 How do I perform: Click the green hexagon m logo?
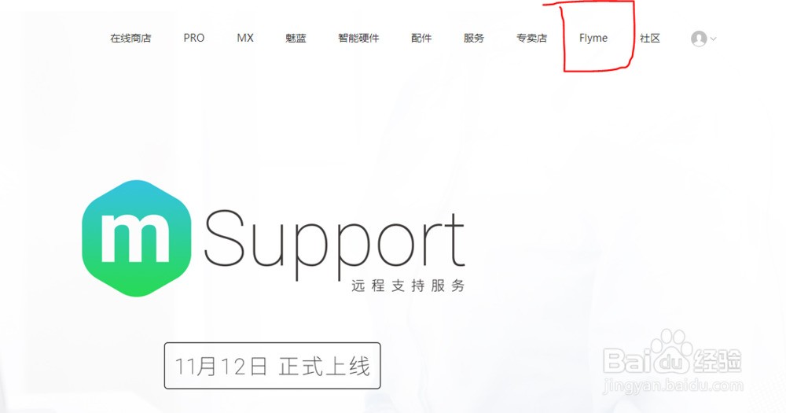[136, 238]
